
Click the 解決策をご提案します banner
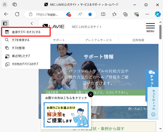click(66, 115)
